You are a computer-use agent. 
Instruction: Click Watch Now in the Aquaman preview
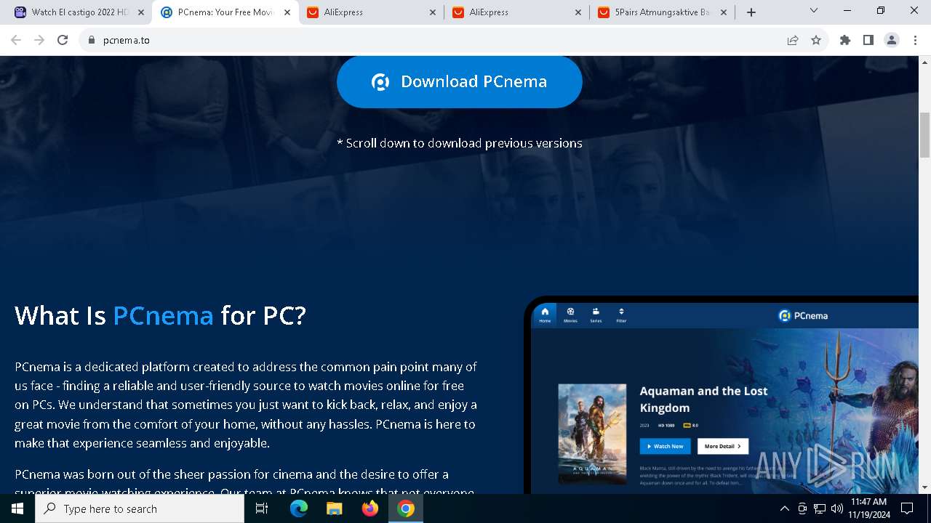pos(666,446)
